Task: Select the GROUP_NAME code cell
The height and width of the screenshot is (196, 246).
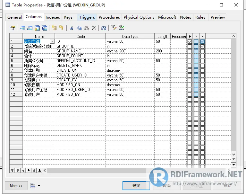Action: [80, 51]
